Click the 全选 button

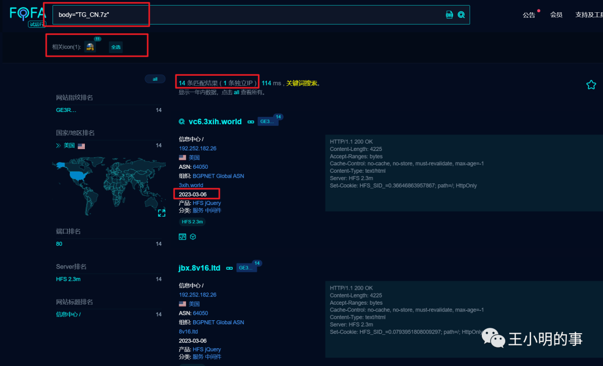(x=116, y=47)
